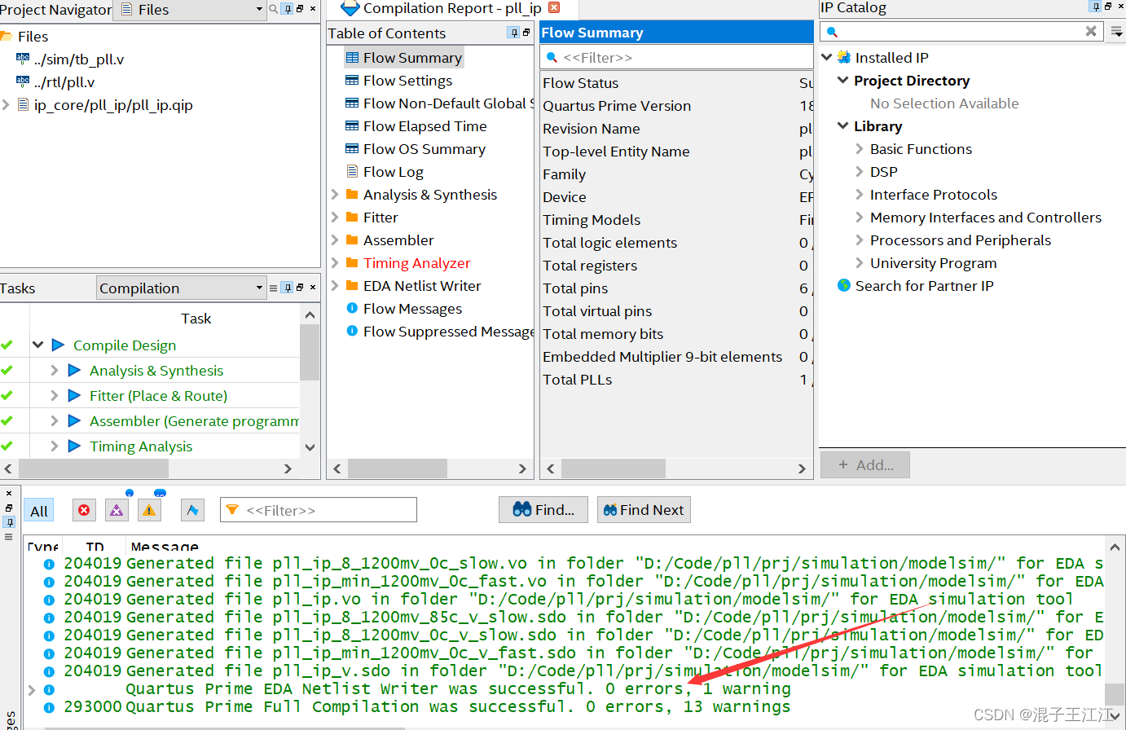Image resolution: width=1126 pixels, height=730 pixels.
Task: Select the ../rtl/pll.v file
Action: [x=64, y=82]
